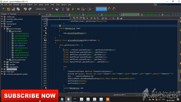Open the Refactor menu

coord(30,5)
